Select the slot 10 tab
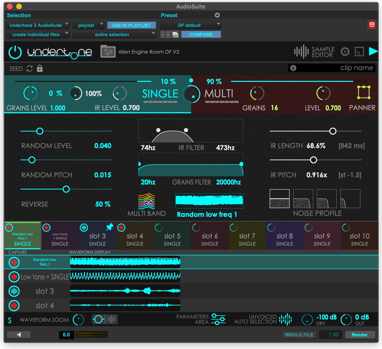 (x=359, y=236)
